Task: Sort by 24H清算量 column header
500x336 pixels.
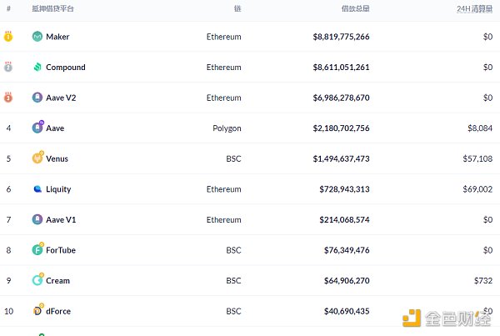Action: 475,8
